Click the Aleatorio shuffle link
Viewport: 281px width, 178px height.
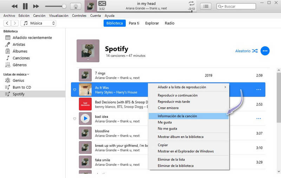click(x=247, y=51)
